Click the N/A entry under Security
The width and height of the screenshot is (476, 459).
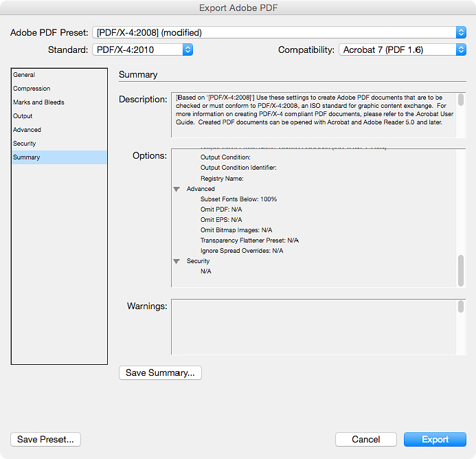click(x=206, y=271)
